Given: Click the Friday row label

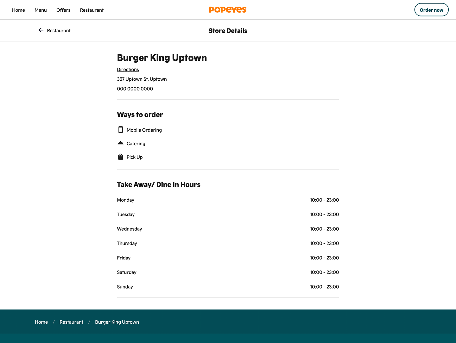Looking at the screenshot, I should [124, 258].
